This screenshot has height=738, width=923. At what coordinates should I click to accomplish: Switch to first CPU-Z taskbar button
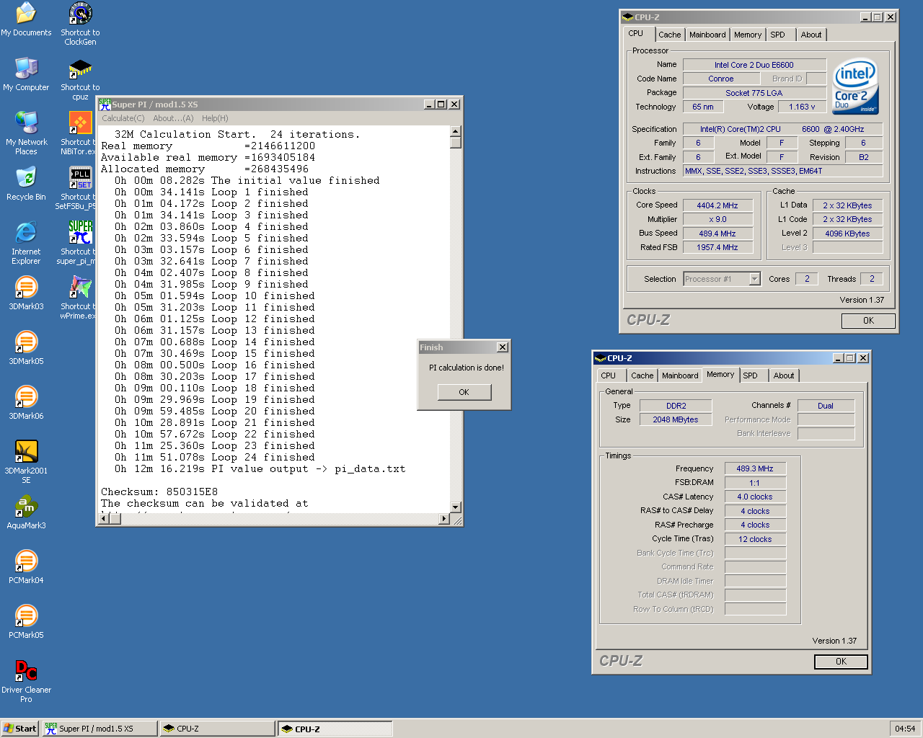pos(218,729)
